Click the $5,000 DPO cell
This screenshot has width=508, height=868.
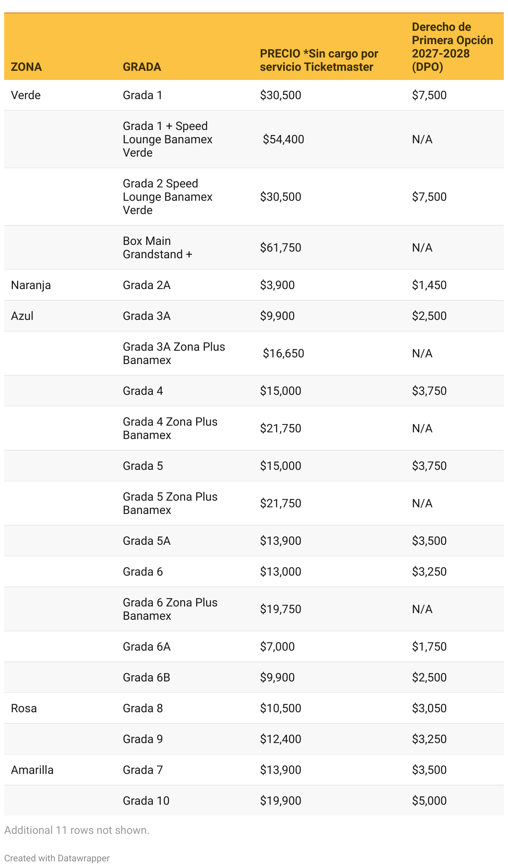click(429, 801)
